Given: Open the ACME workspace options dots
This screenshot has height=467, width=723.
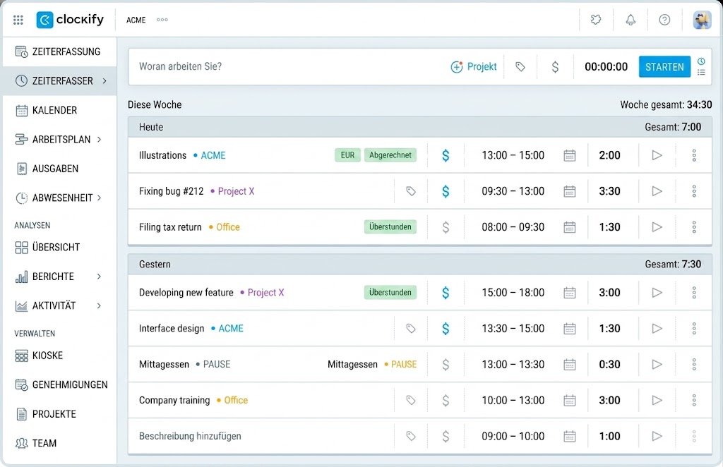Looking at the screenshot, I should (x=162, y=20).
